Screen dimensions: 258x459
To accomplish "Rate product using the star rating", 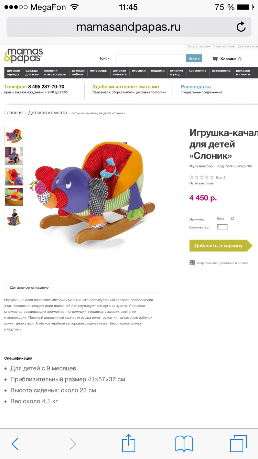I will 202,177.
